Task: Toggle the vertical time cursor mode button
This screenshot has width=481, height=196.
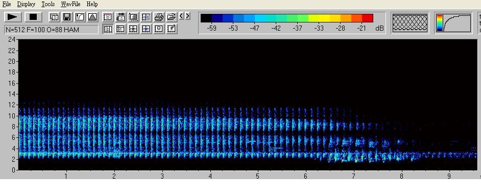Action: (x=107, y=29)
